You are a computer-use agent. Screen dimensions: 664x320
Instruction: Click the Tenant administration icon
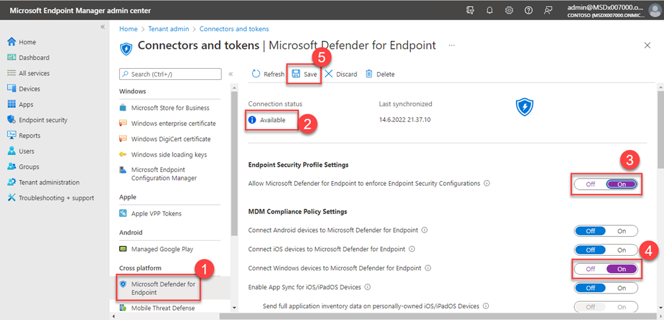click(x=12, y=182)
